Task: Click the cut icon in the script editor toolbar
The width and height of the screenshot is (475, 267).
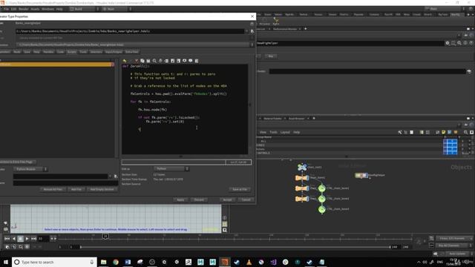Action: point(137,61)
